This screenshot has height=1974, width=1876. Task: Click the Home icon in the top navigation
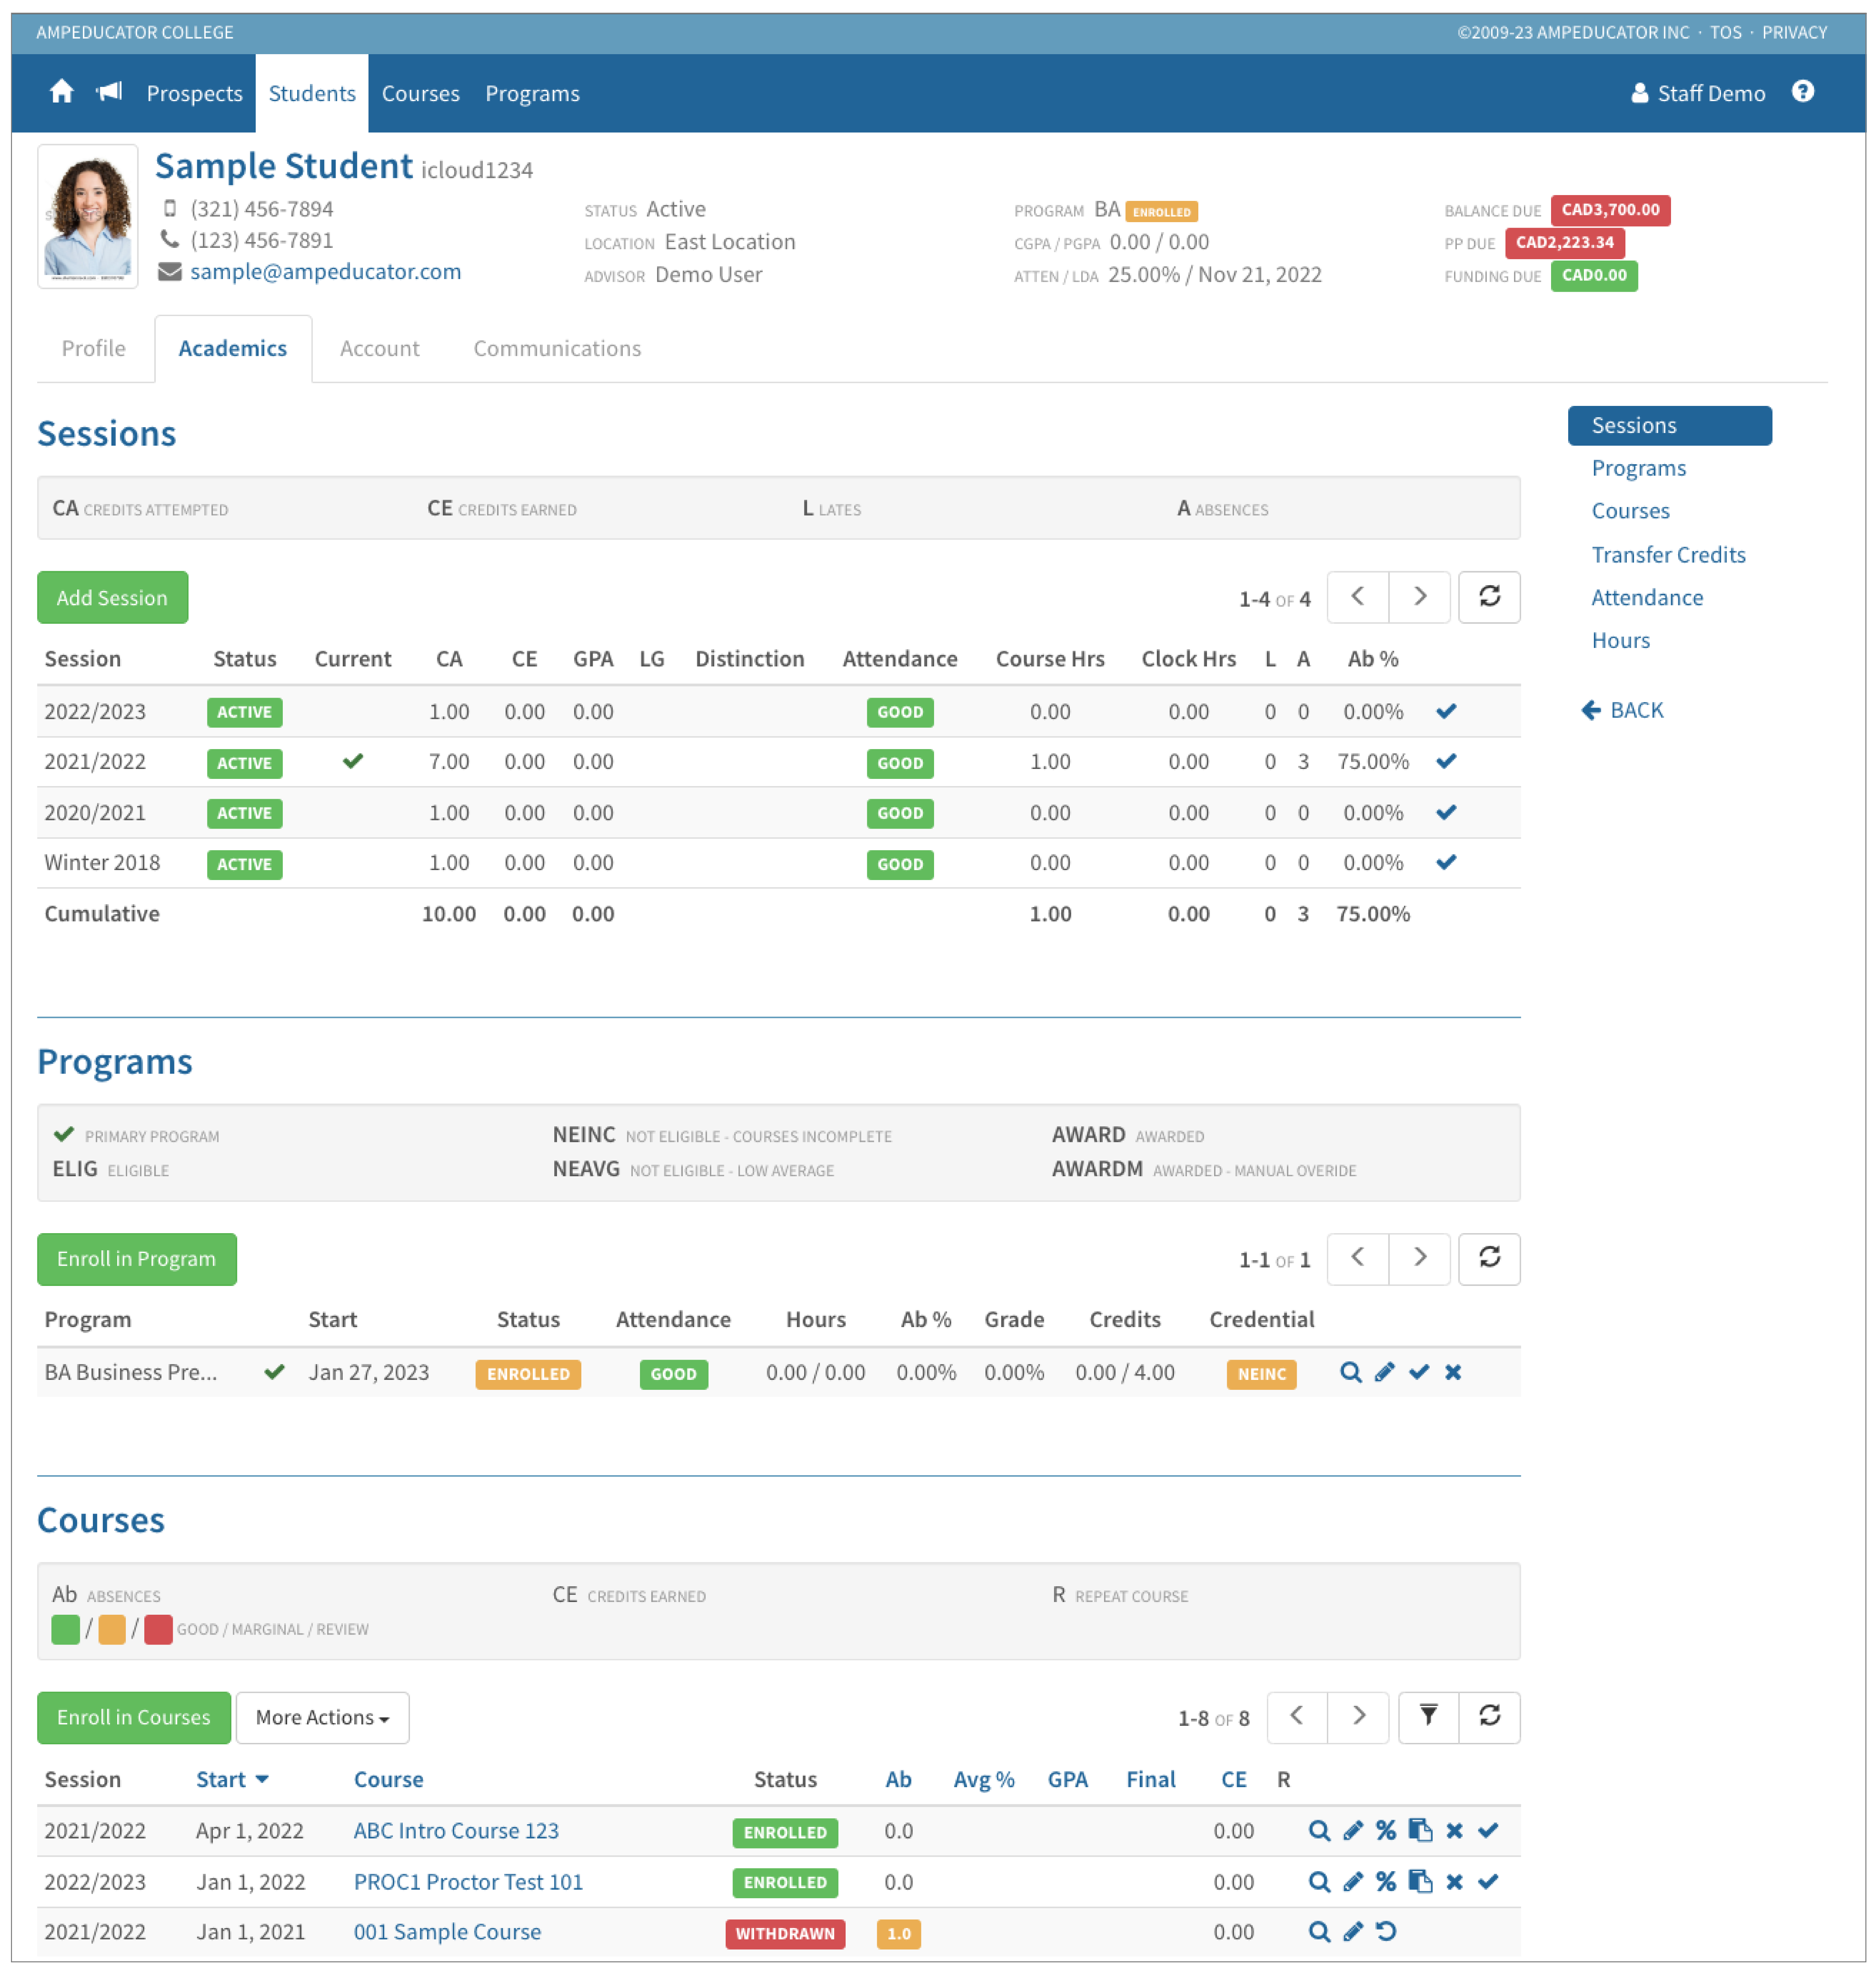coord(61,92)
